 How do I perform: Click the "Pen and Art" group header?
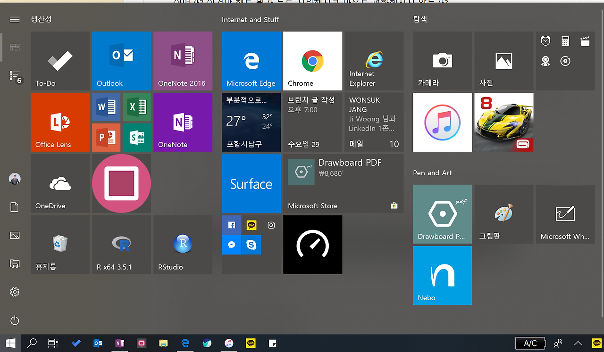click(x=432, y=173)
